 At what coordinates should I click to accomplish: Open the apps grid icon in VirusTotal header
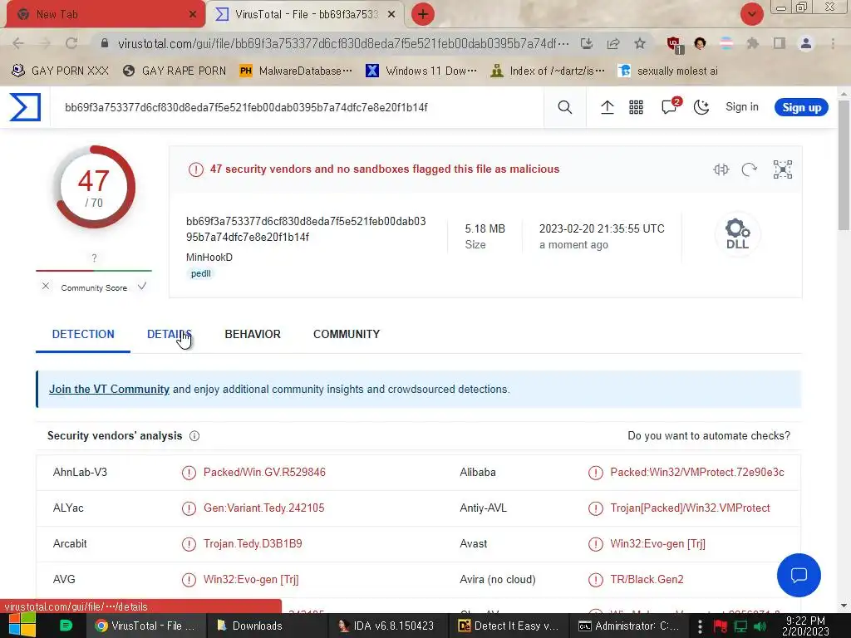(636, 107)
